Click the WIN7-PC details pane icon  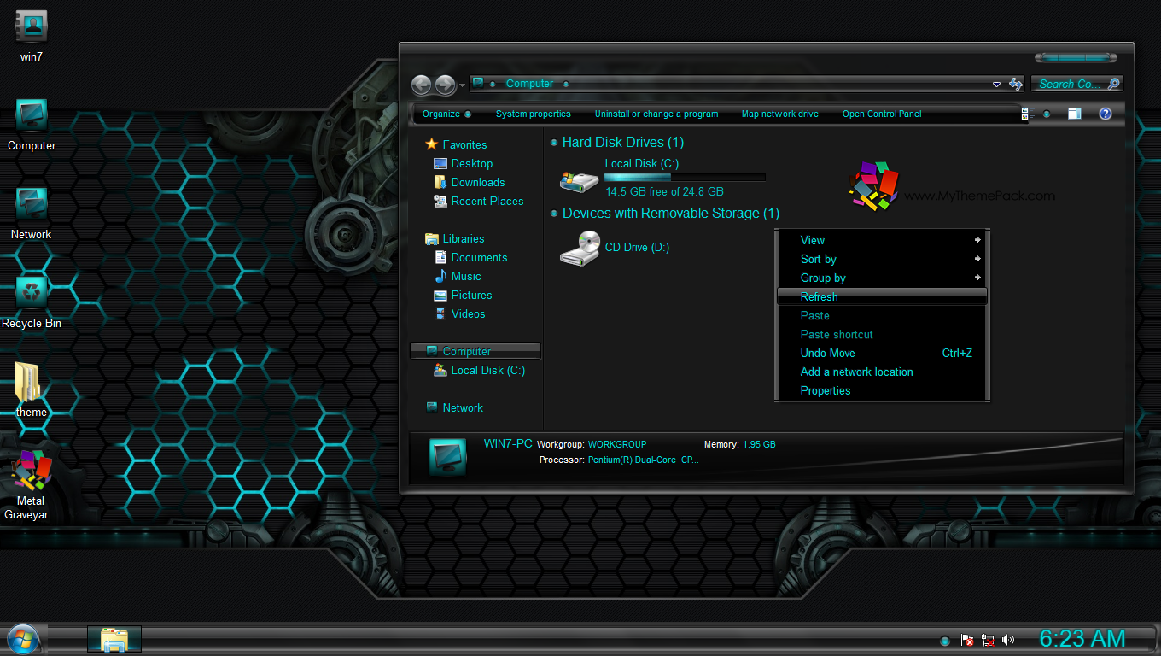click(447, 457)
